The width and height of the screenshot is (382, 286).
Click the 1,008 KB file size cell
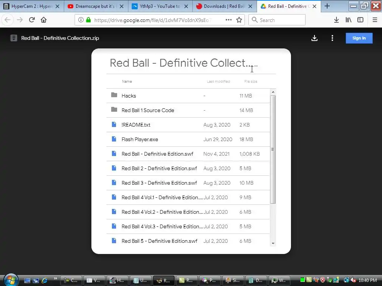pos(250,154)
